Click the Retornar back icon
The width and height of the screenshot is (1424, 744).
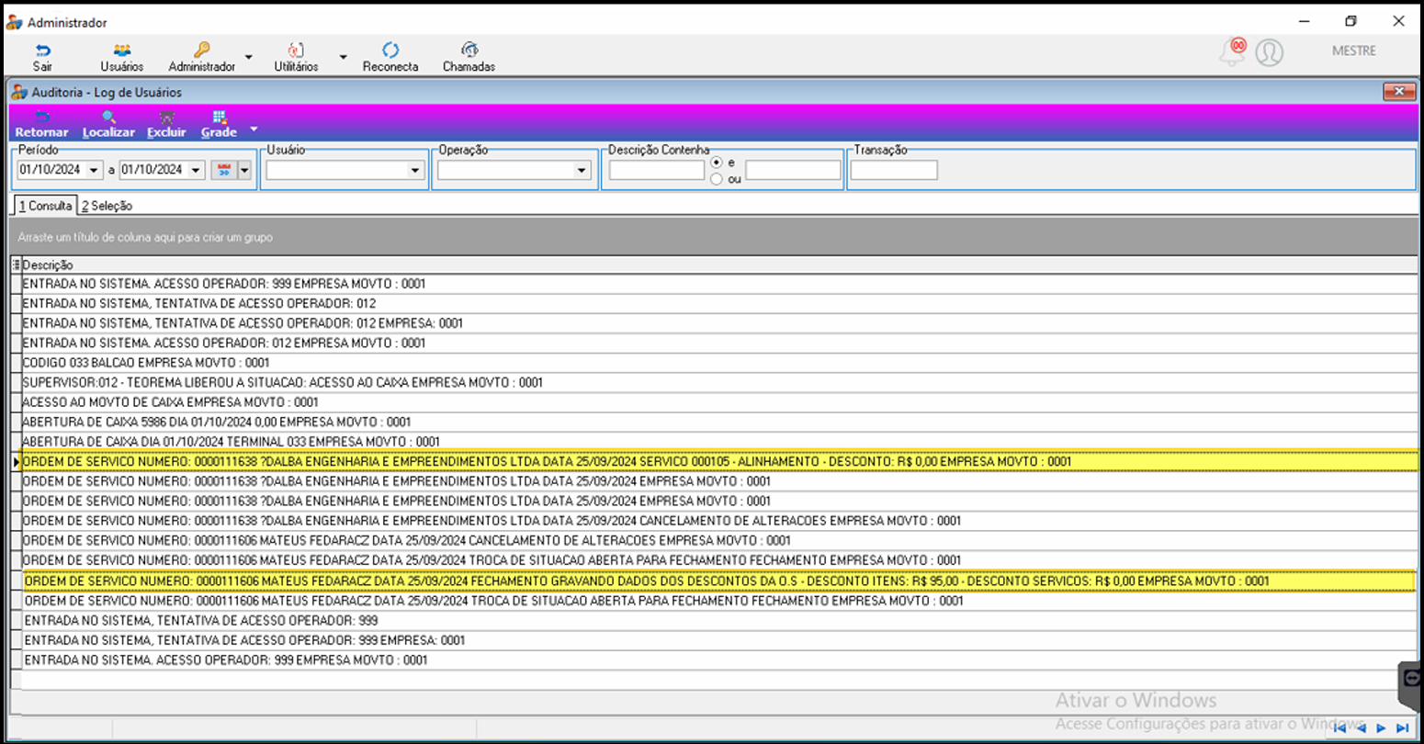(x=42, y=118)
